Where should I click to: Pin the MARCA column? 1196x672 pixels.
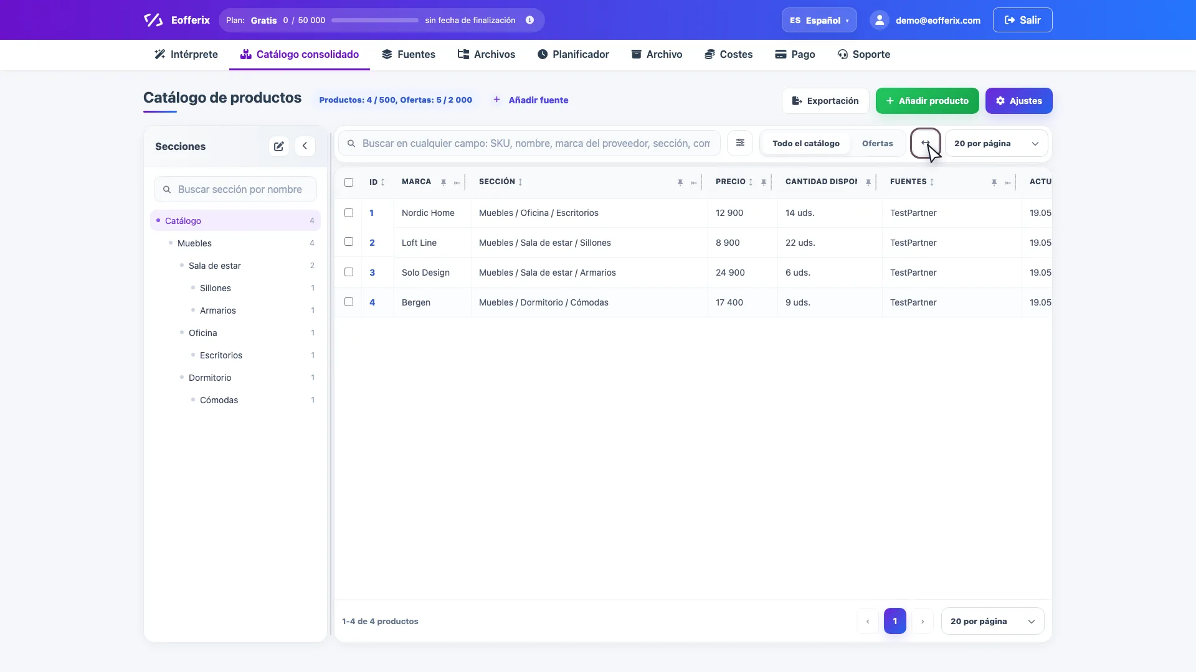click(444, 182)
